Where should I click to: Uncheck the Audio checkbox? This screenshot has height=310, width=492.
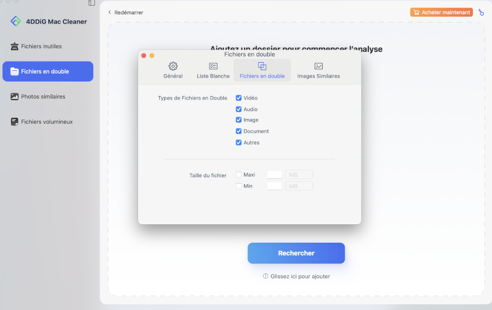pos(238,109)
